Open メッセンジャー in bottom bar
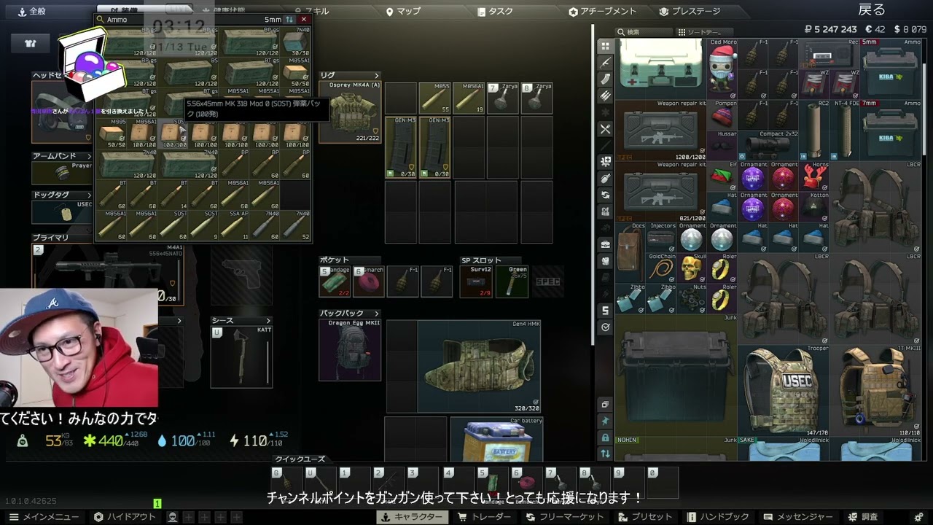This screenshot has height=525, width=933. pyautogui.click(x=799, y=517)
